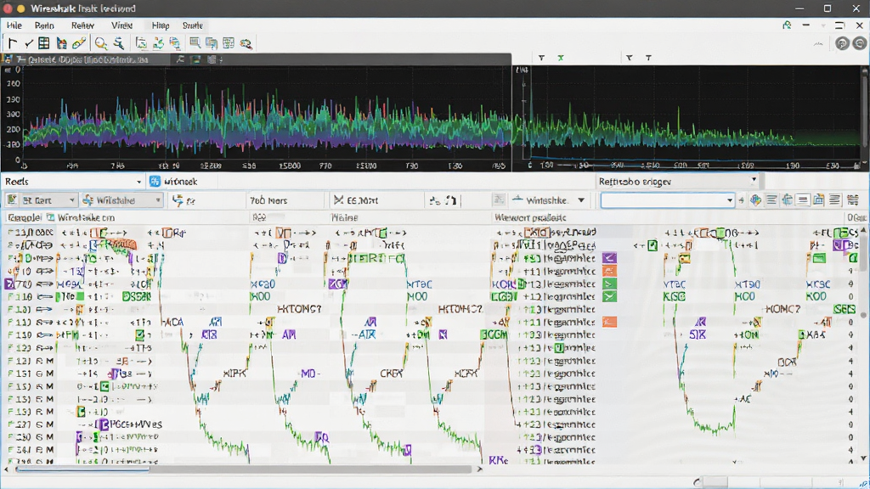The image size is (870, 489).
Task: Click the colorful globe icon beside the filter box
Action: pyautogui.click(x=755, y=200)
